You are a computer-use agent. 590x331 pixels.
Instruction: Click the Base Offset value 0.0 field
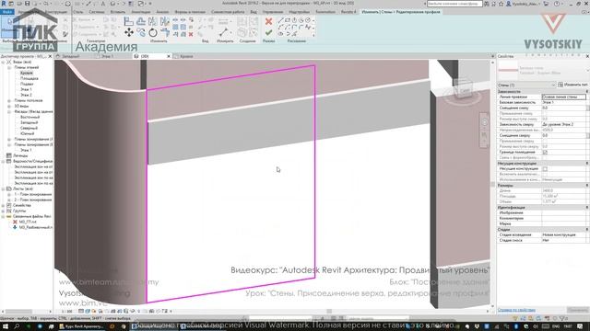563,108
